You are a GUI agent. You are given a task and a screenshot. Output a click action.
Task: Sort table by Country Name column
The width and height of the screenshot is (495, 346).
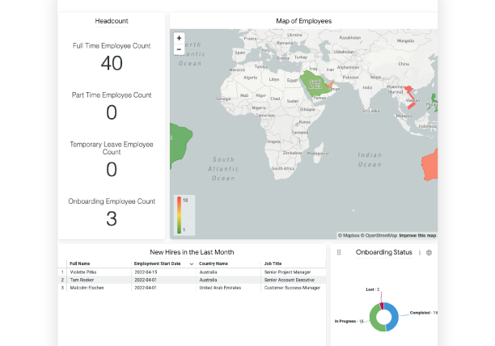click(x=215, y=264)
